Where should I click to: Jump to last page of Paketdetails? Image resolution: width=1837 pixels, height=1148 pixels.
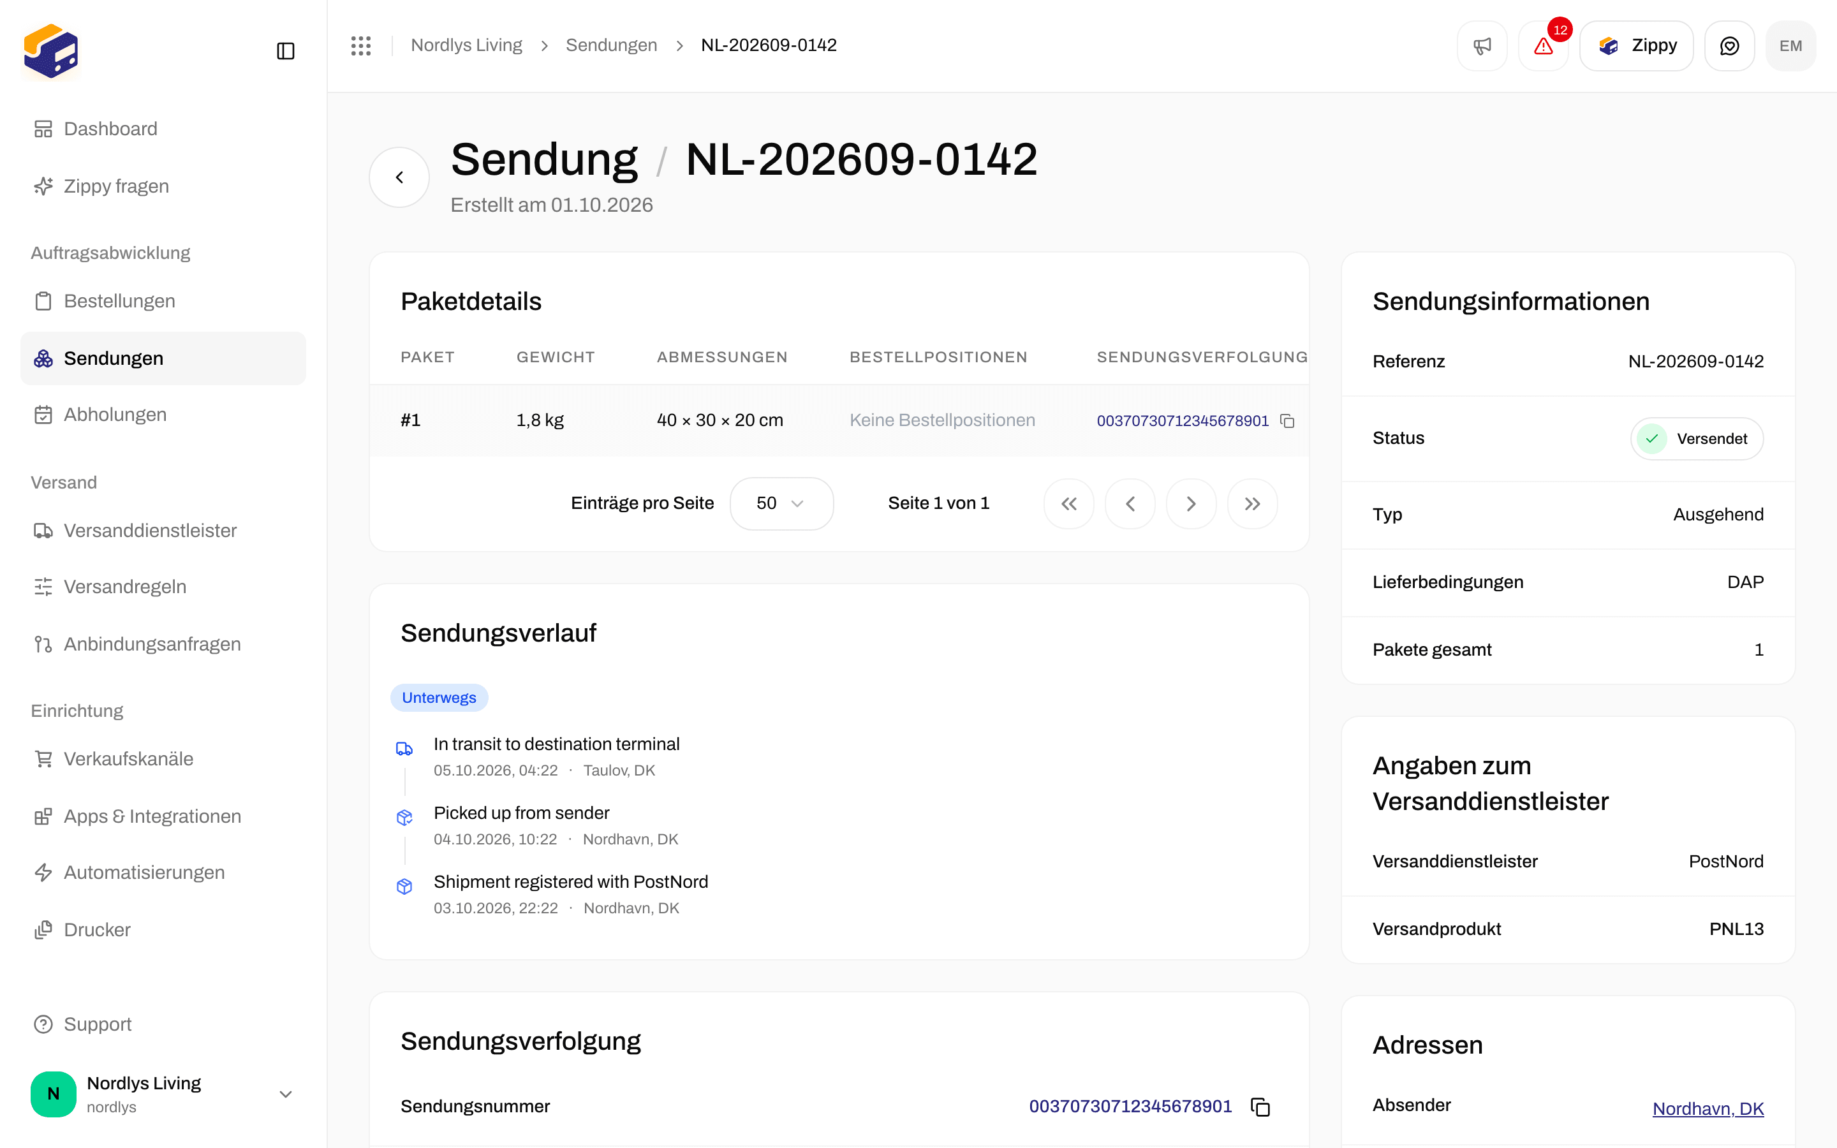coord(1253,503)
